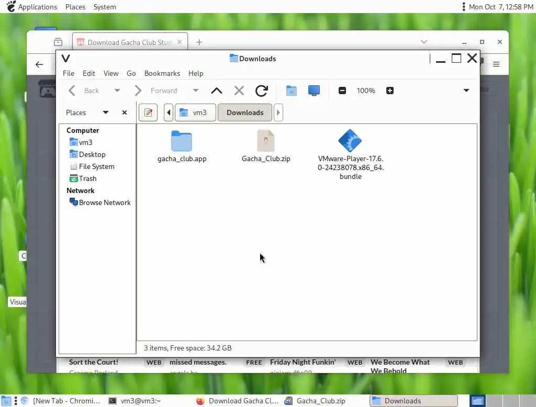Select the VMware-Player bundle file icon
536x407 pixels.
350,140
